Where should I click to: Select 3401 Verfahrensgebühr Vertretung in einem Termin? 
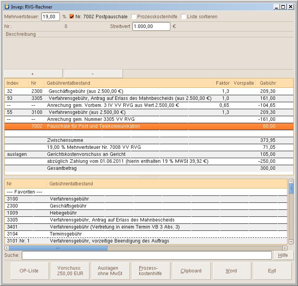coord(146,227)
